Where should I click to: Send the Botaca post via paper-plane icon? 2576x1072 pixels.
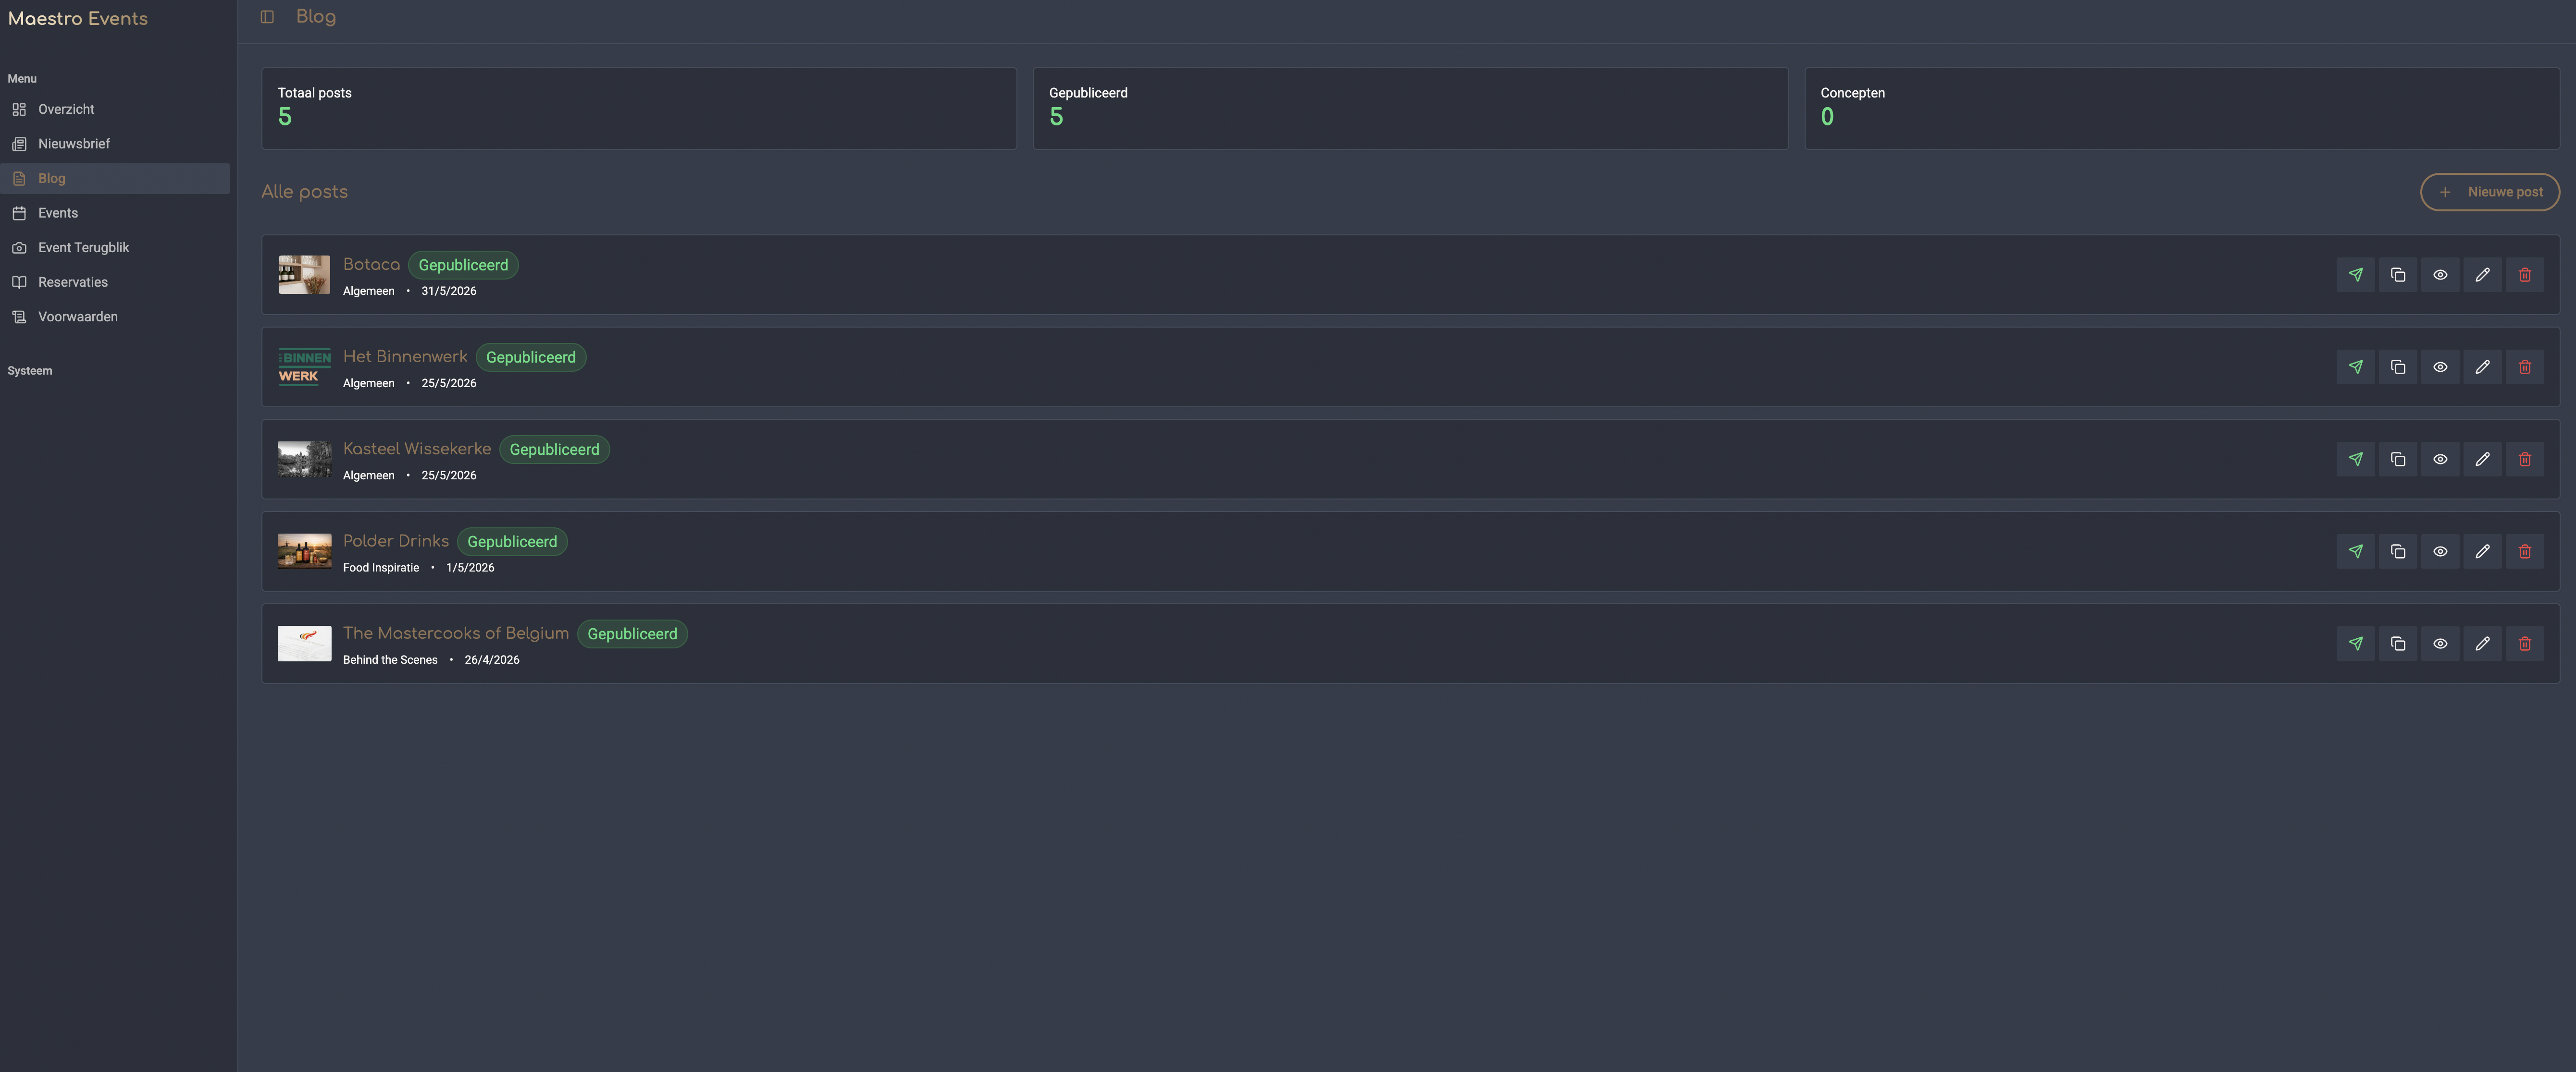[x=2356, y=275]
